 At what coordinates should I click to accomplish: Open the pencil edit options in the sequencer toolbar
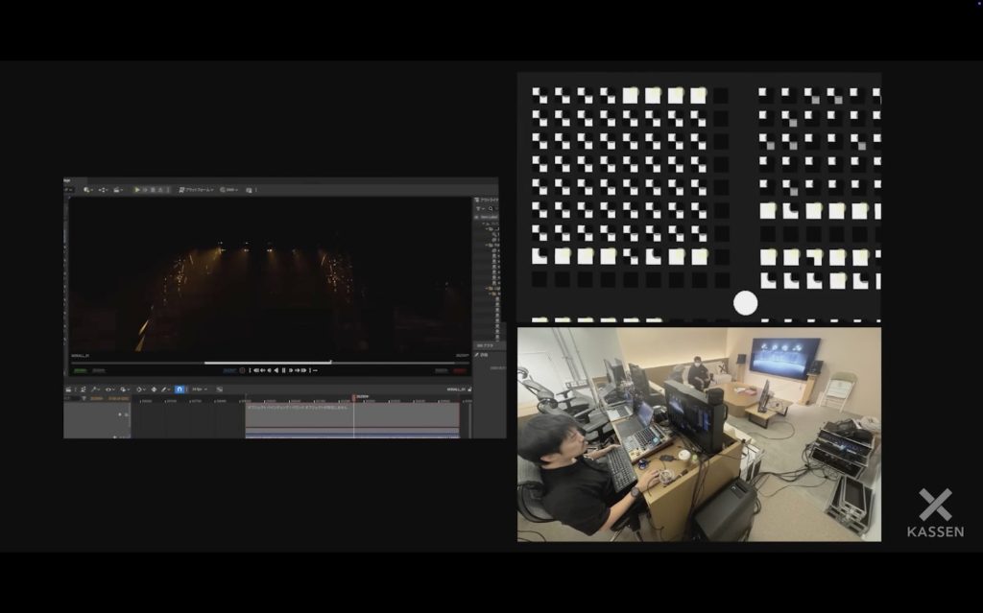[x=165, y=389]
